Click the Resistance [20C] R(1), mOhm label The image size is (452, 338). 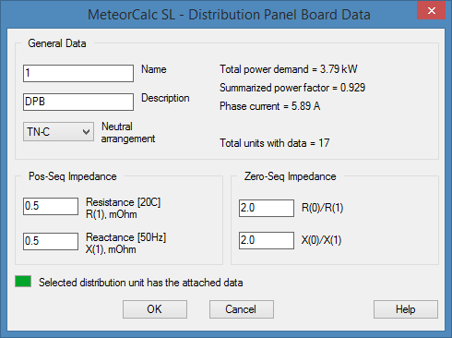[123, 209]
